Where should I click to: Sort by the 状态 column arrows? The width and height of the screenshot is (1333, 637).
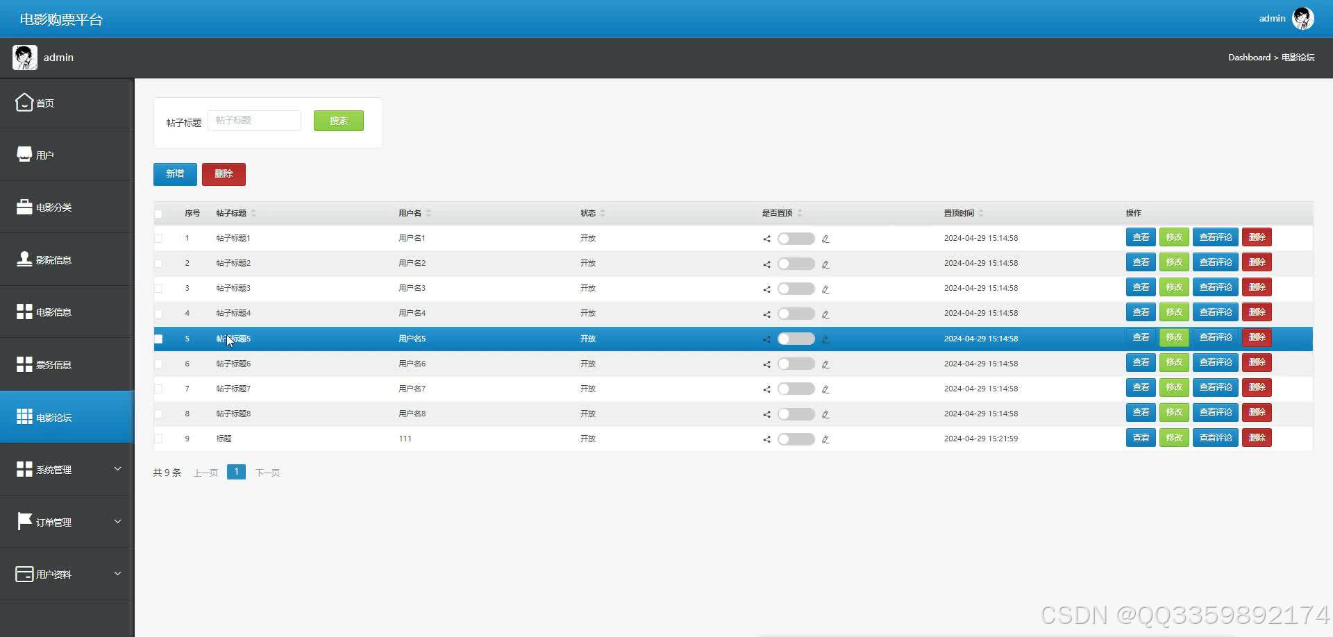(603, 213)
